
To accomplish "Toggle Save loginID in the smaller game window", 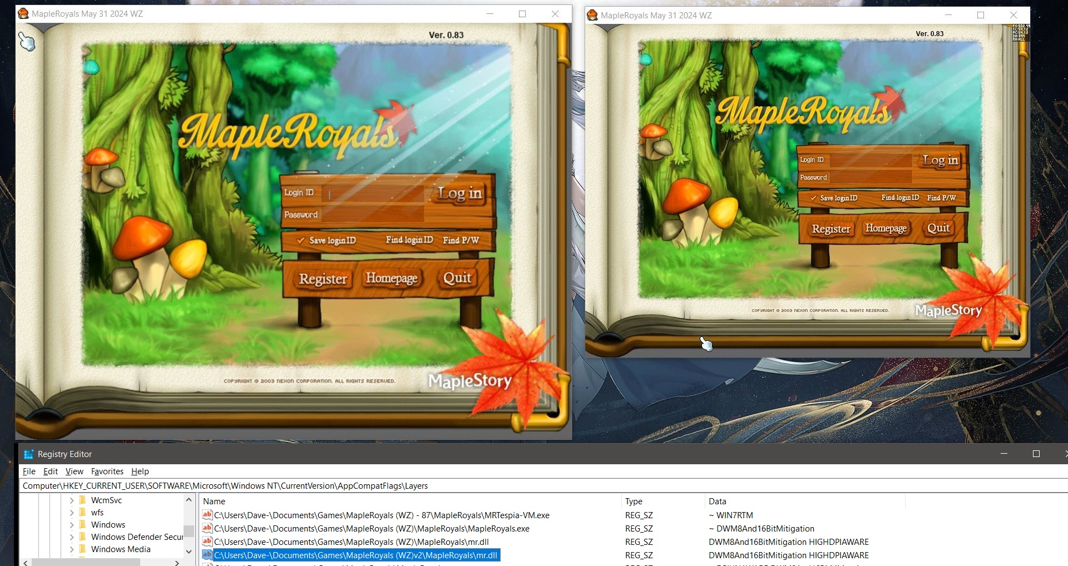I will click(x=813, y=198).
